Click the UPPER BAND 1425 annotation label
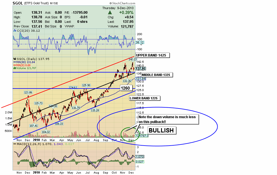The image size is (277, 175). (152, 55)
